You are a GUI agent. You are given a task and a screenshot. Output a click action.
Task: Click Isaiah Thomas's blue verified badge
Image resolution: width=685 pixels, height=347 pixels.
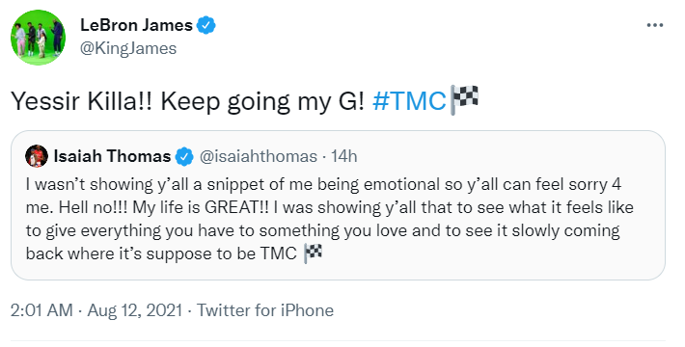(184, 157)
